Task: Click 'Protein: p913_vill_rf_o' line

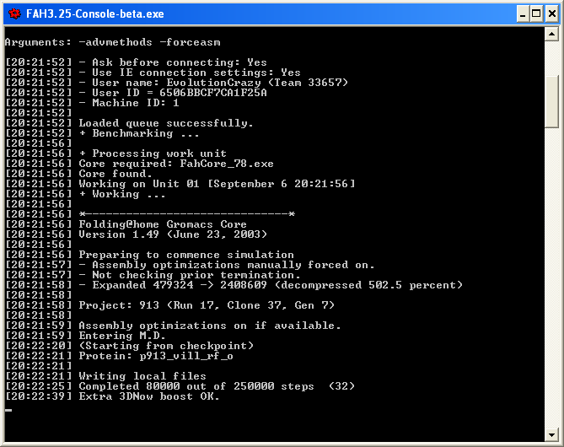Action: pyautogui.click(x=119, y=356)
